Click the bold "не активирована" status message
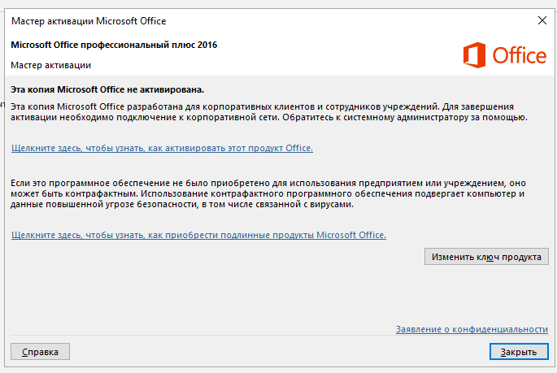 107,89
